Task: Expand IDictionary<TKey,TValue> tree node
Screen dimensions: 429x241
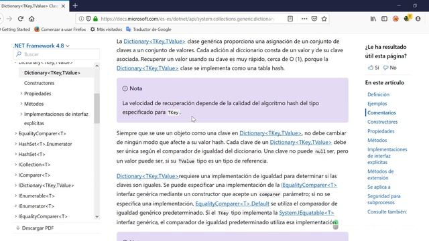Action: (x=15, y=185)
